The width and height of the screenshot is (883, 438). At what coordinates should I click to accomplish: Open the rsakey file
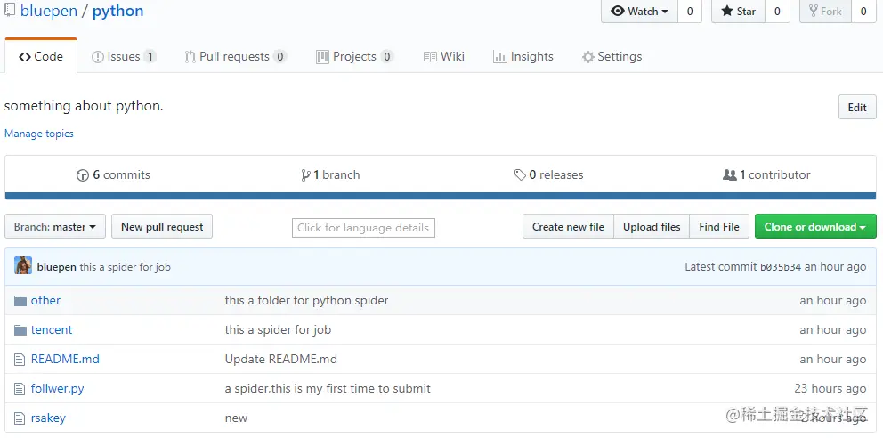pos(48,418)
